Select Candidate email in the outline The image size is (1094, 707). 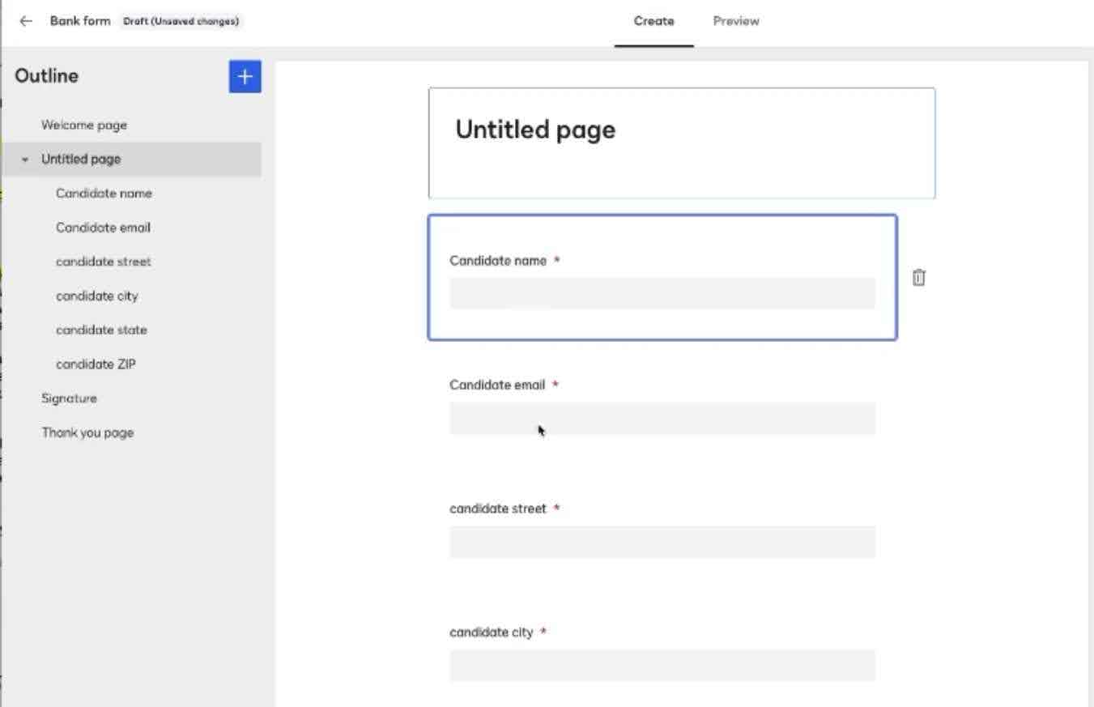103,228
